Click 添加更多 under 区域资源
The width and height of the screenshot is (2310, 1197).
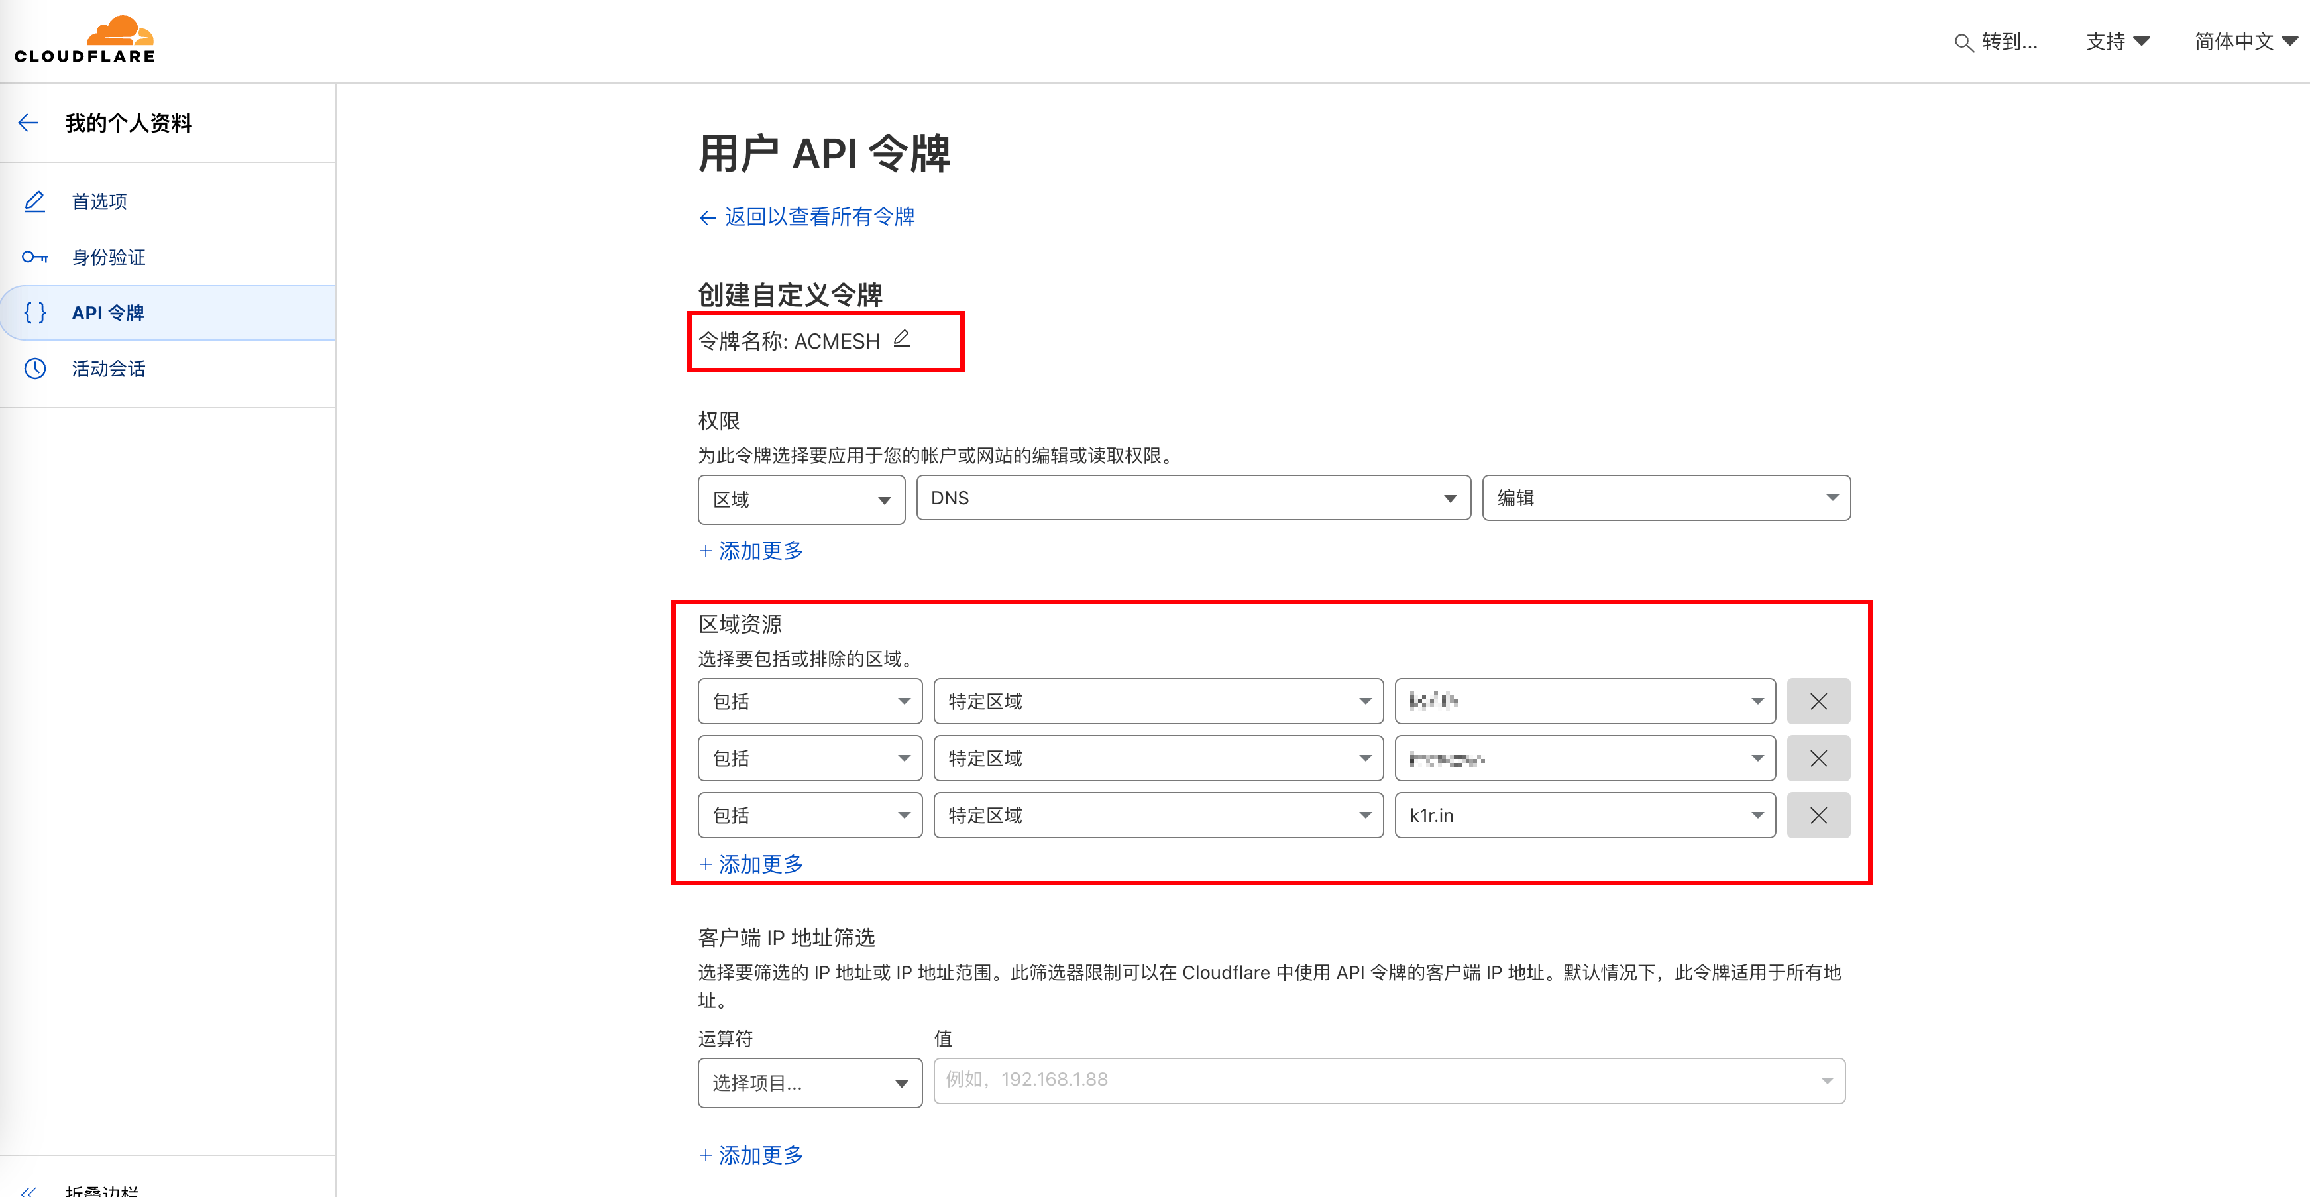[x=751, y=864]
